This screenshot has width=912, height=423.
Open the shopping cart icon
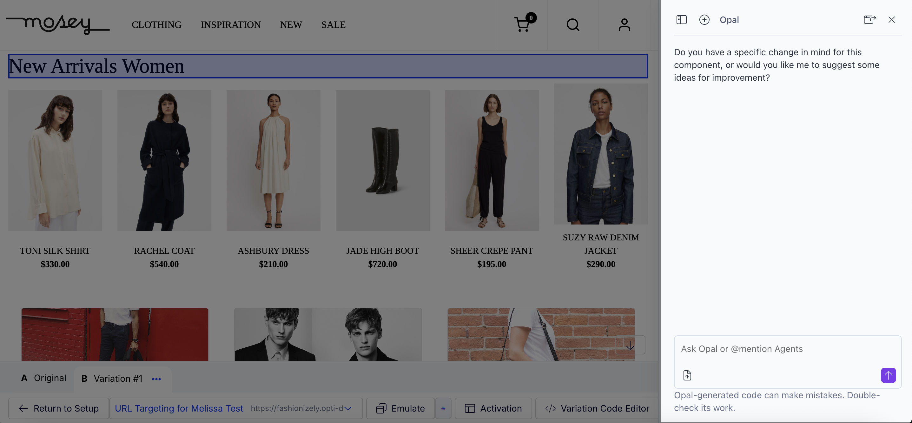click(522, 25)
